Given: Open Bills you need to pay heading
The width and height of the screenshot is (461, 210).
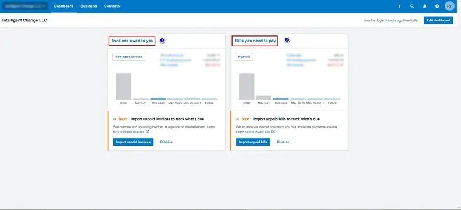Looking at the screenshot, I should pyautogui.click(x=255, y=41).
